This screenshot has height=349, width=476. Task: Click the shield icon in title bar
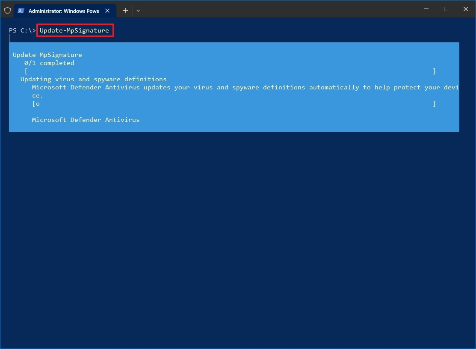[8, 11]
